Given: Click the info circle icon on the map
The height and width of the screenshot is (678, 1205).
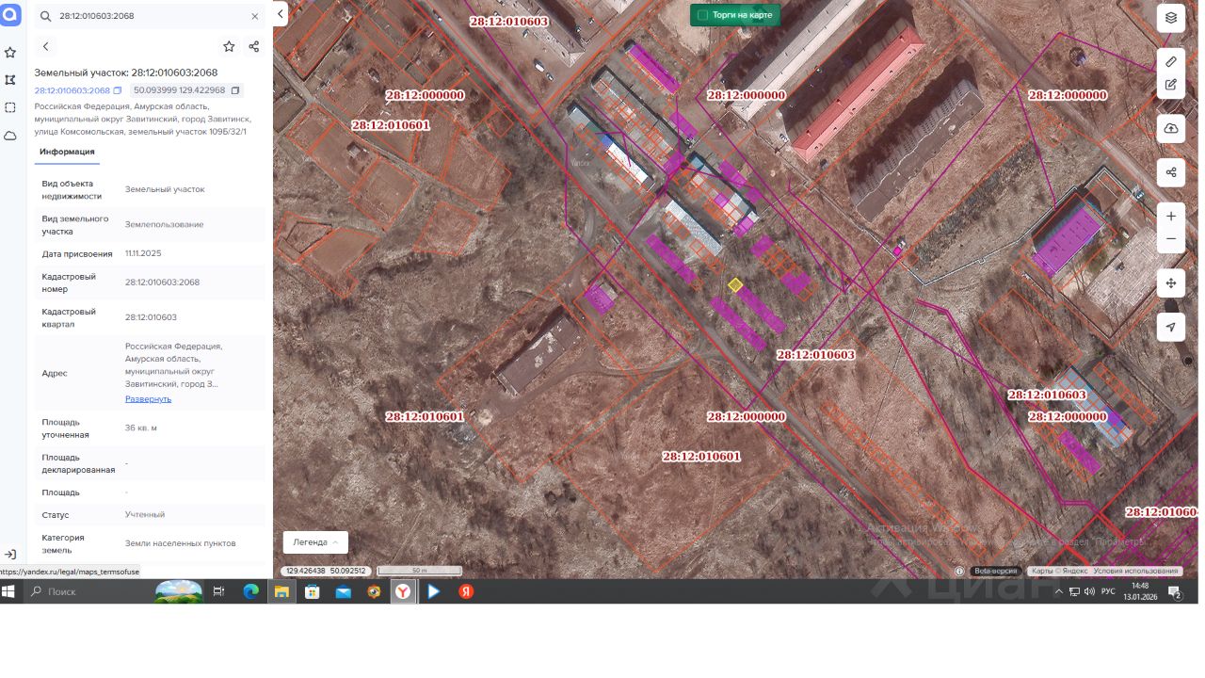Looking at the screenshot, I should pyautogui.click(x=959, y=571).
